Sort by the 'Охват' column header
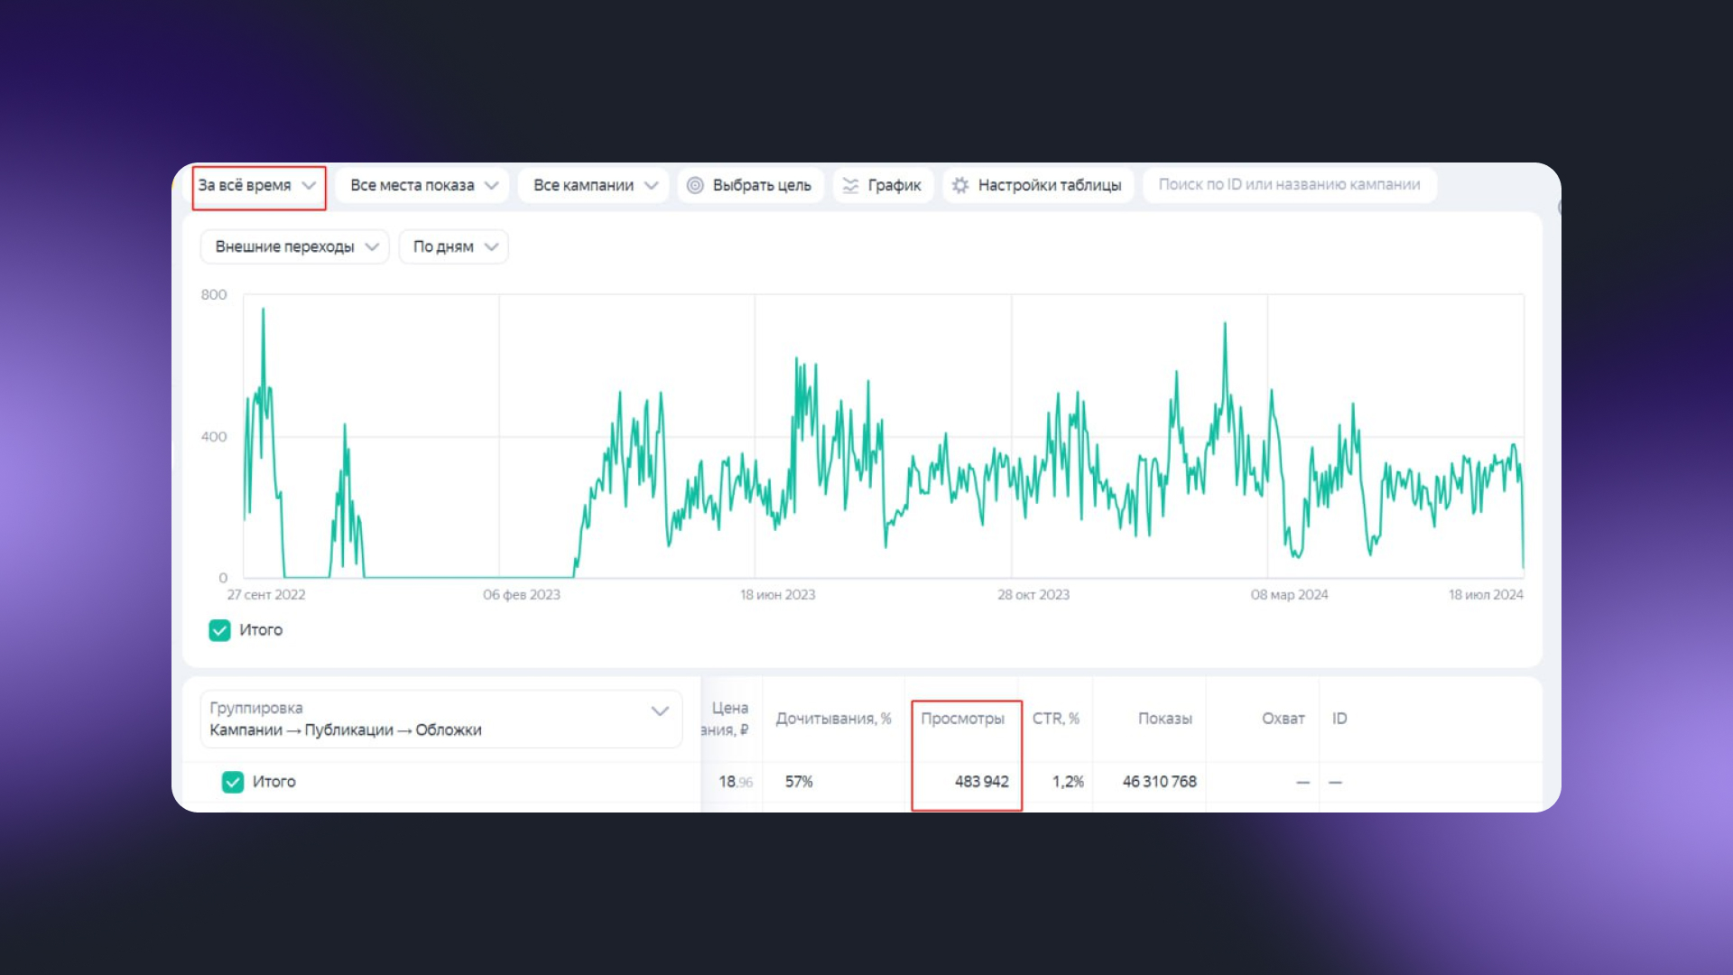The height and width of the screenshot is (975, 1733). [x=1283, y=720]
